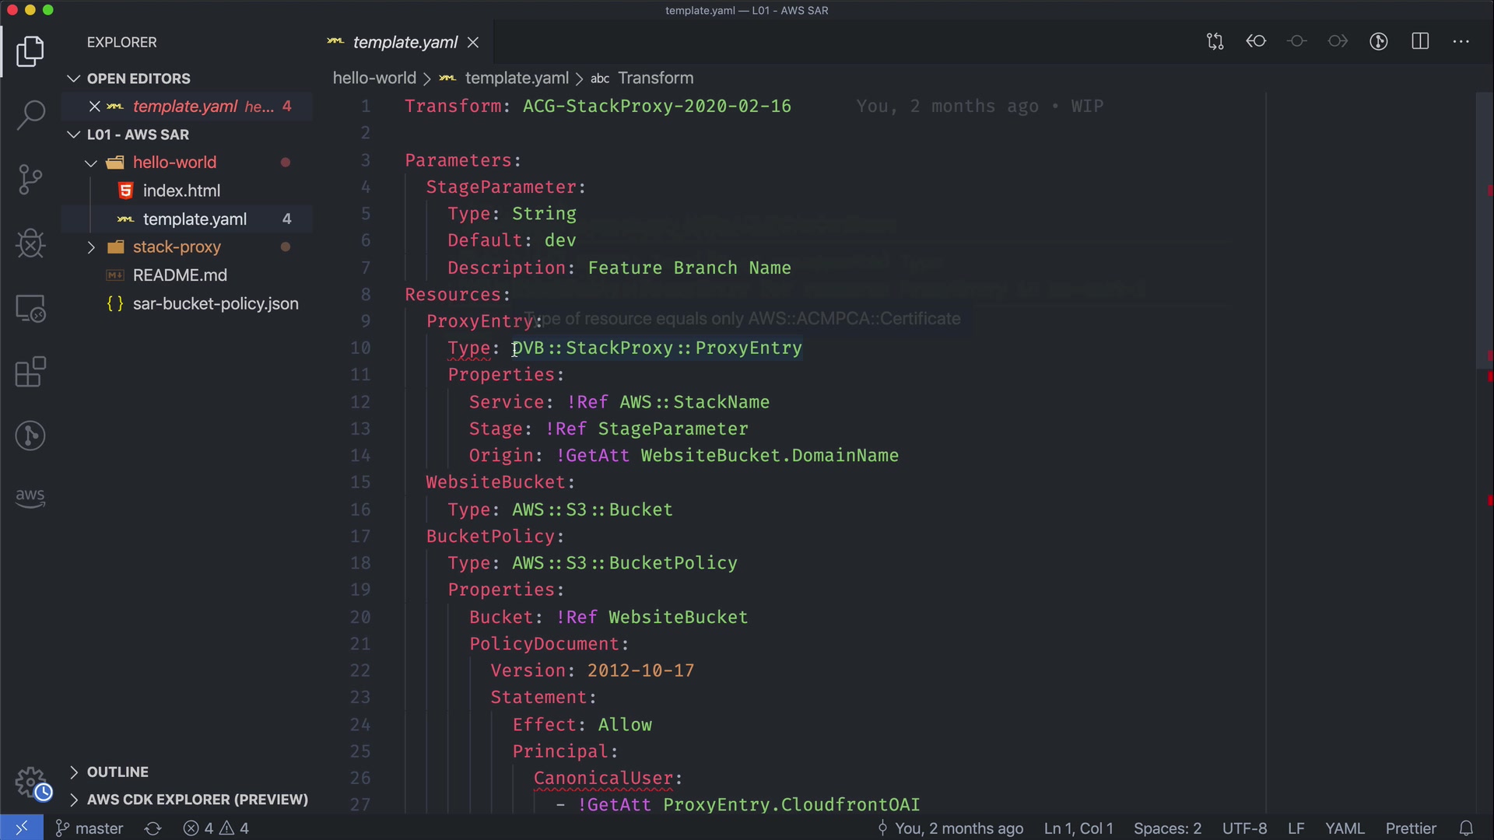Collapse the OPEN EDITORS section
The image size is (1494, 840).
[138, 79]
